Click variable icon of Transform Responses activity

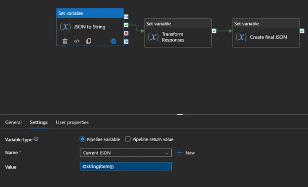(x=153, y=37)
